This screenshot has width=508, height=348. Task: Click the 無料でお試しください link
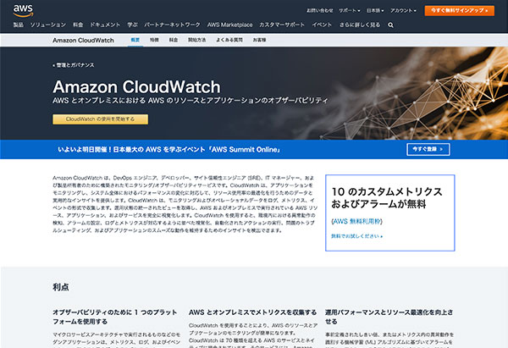pyautogui.click(x=356, y=236)
